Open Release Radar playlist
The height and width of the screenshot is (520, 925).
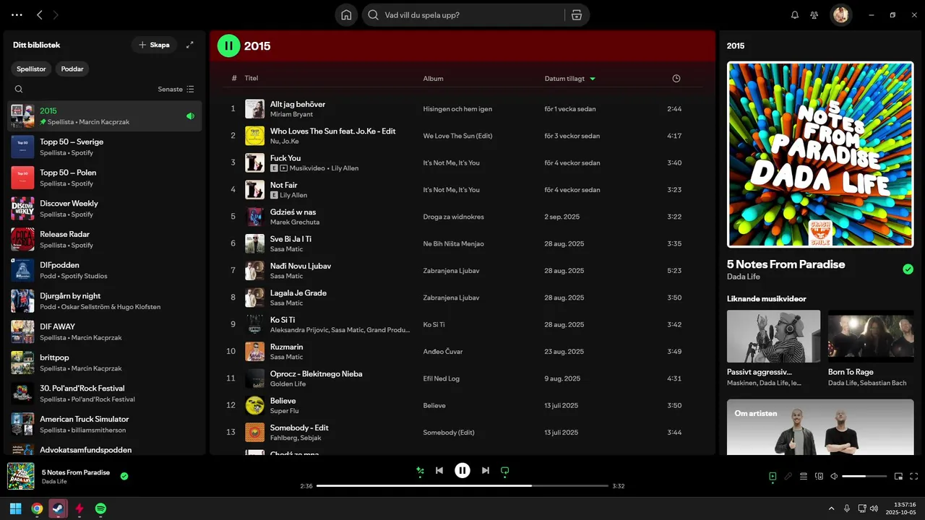click(x=105, y=239)
